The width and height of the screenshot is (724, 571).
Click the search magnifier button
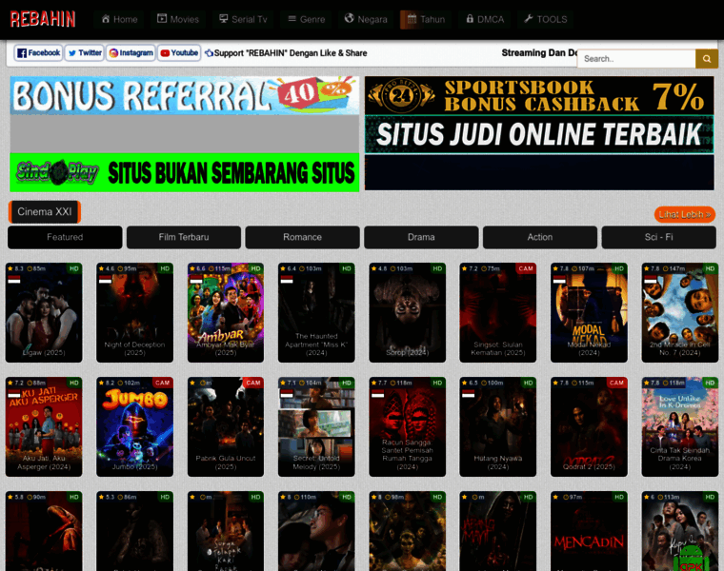707,59
